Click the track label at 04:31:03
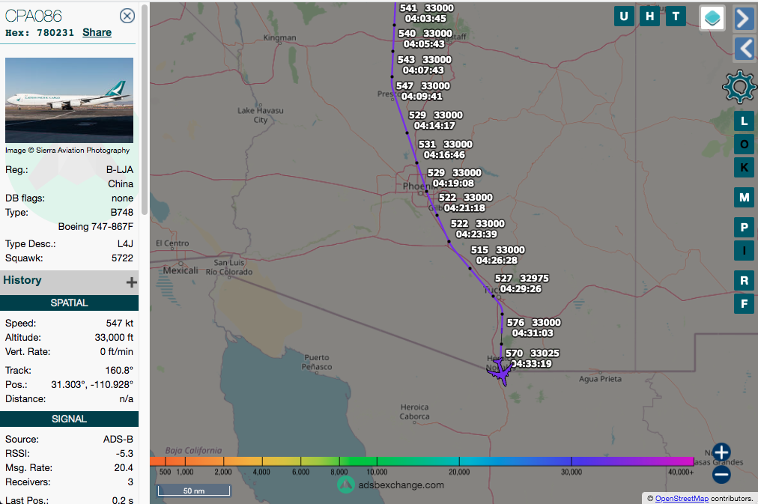The width and height of the screenshot is (758, 504). (533, 327)
